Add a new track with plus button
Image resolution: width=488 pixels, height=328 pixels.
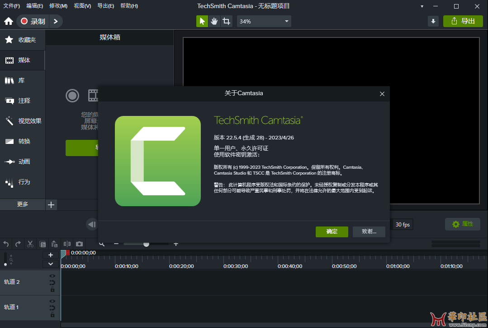[x=51, y=255]
